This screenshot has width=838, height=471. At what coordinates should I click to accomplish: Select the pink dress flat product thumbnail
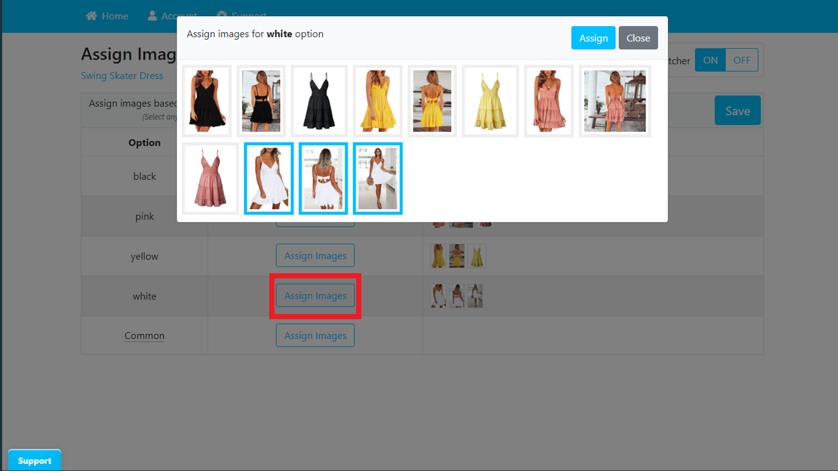click(x=211, y=178)
